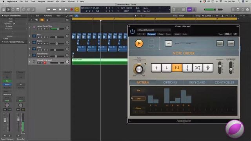Screen dimensions: 251x141
Task: Mute the Clap track
Action: [38, 50]
